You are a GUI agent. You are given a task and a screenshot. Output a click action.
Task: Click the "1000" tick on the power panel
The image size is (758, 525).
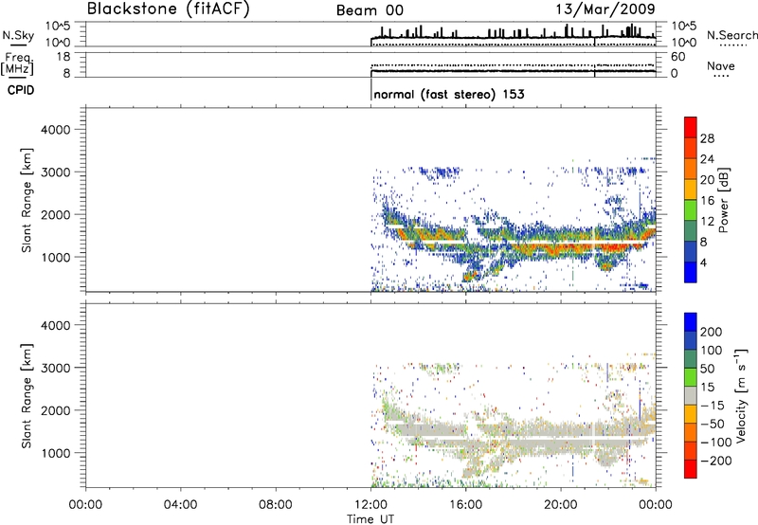[x=57, y=257]
